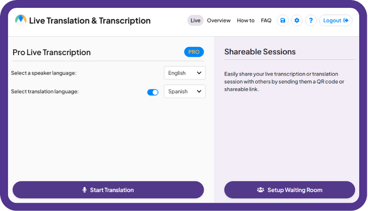Log out using the Logout button
This screenshot has width=368, height=211.
(335, 20)
